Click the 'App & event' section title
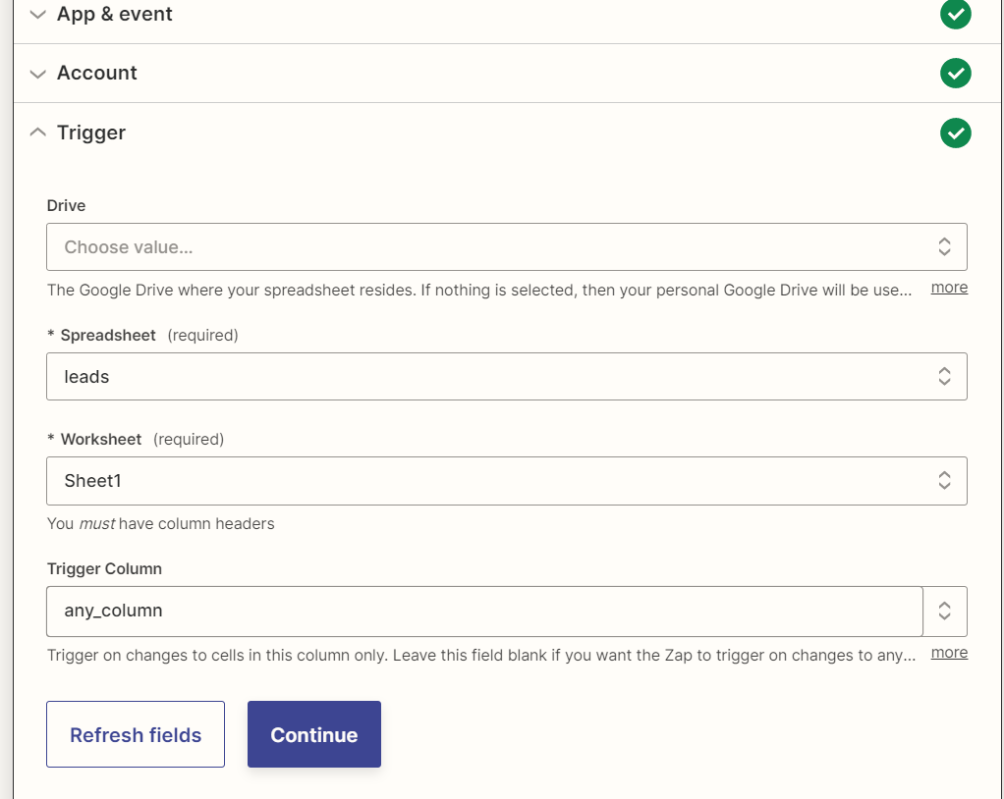Image resolution: width=1004 pixels, height=799 pixels. [x=115, y=15]
